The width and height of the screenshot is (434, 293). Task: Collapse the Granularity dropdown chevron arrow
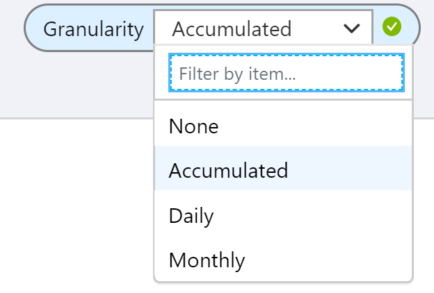[x=353, y=28]
